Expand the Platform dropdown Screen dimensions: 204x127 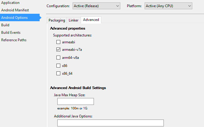168,6
